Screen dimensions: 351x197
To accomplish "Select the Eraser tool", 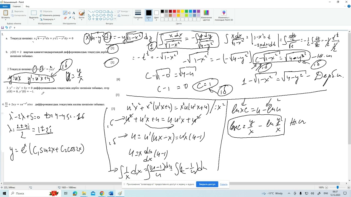I will point(65,18).
